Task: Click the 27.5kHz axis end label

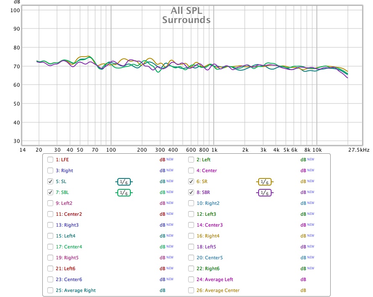Action: coord(359,150)
